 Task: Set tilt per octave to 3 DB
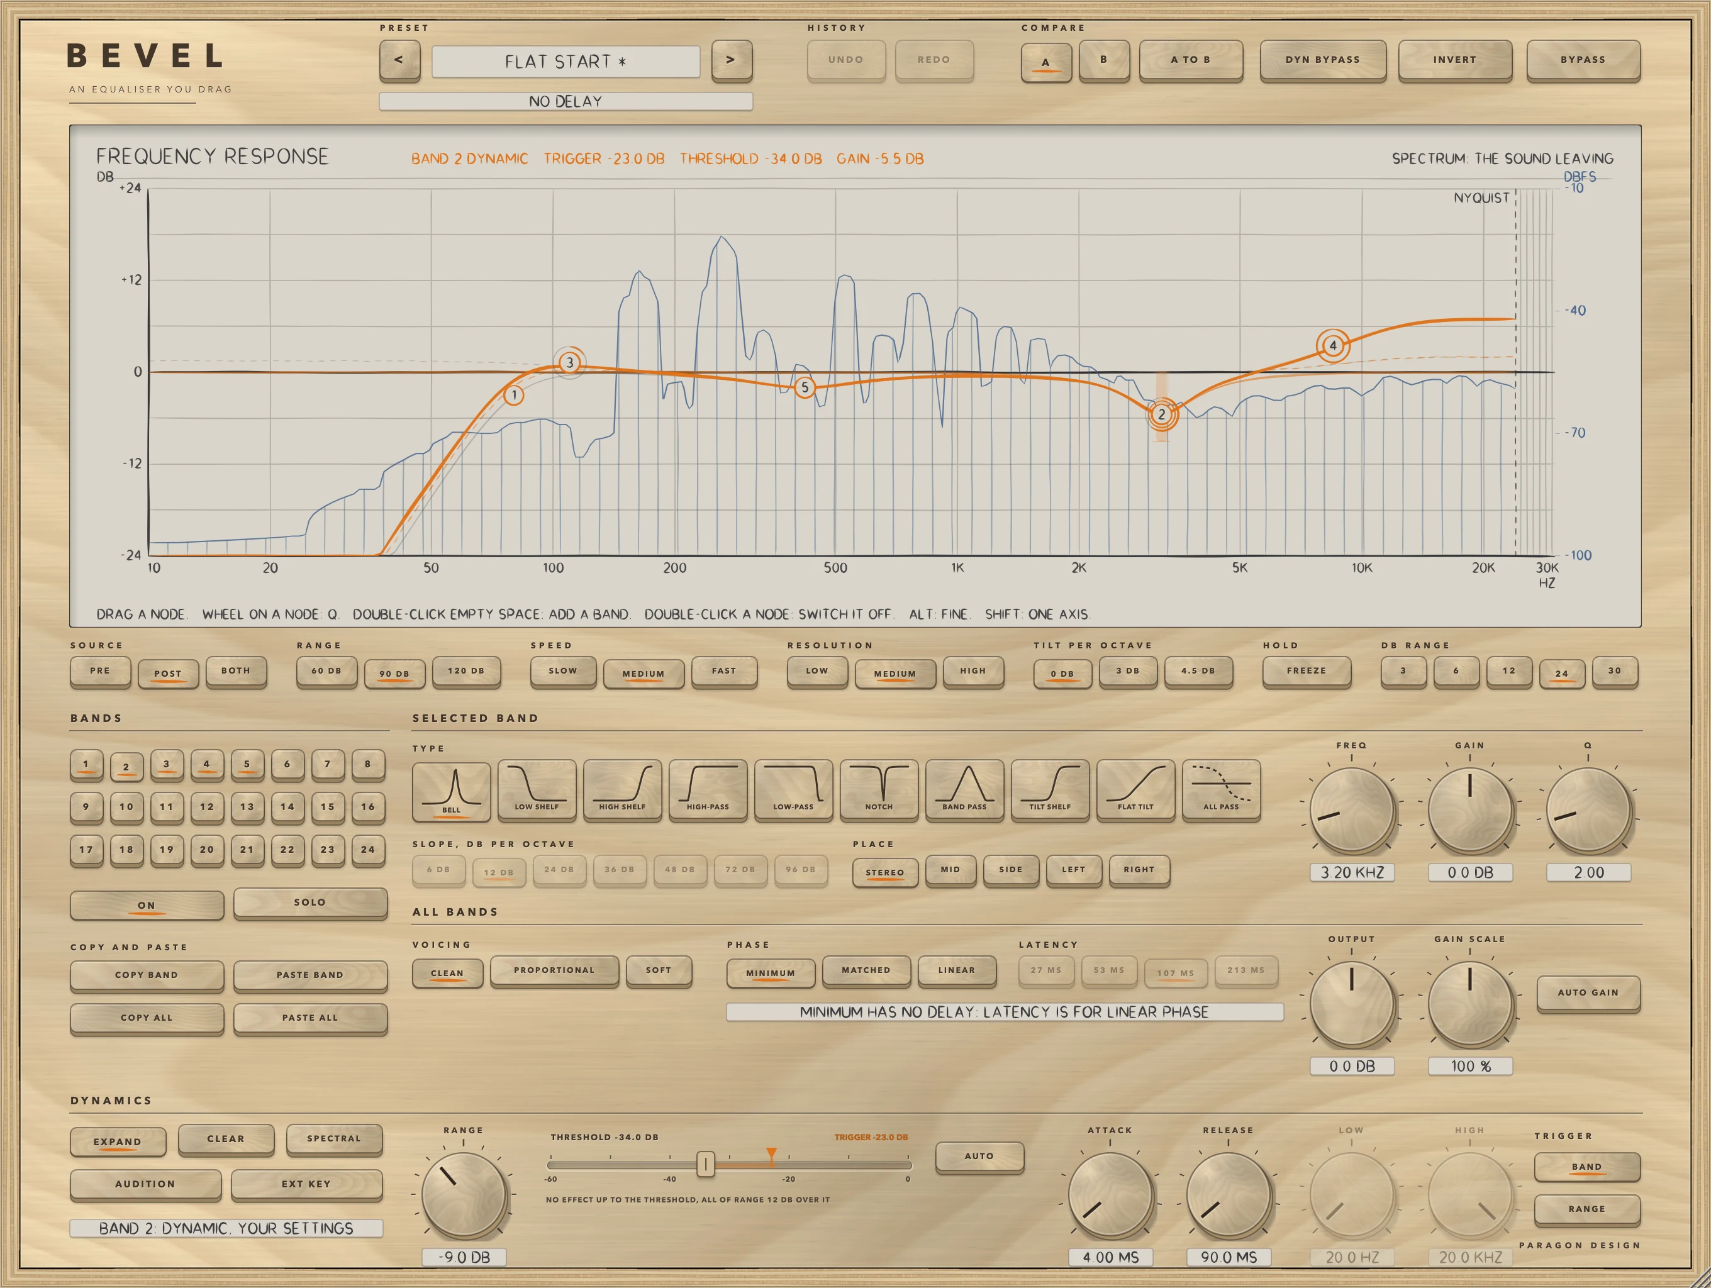tap(1128, 671)
